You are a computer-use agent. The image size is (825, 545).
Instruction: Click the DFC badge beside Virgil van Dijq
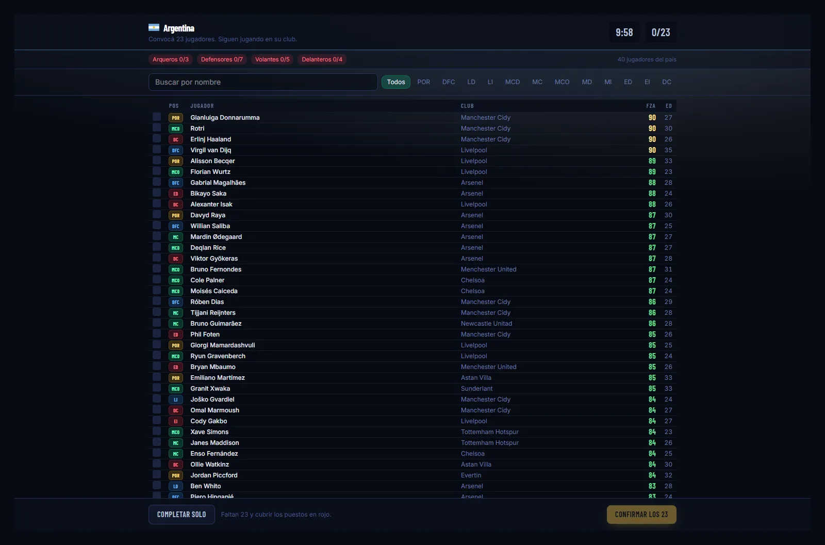[x=176, y=150]
